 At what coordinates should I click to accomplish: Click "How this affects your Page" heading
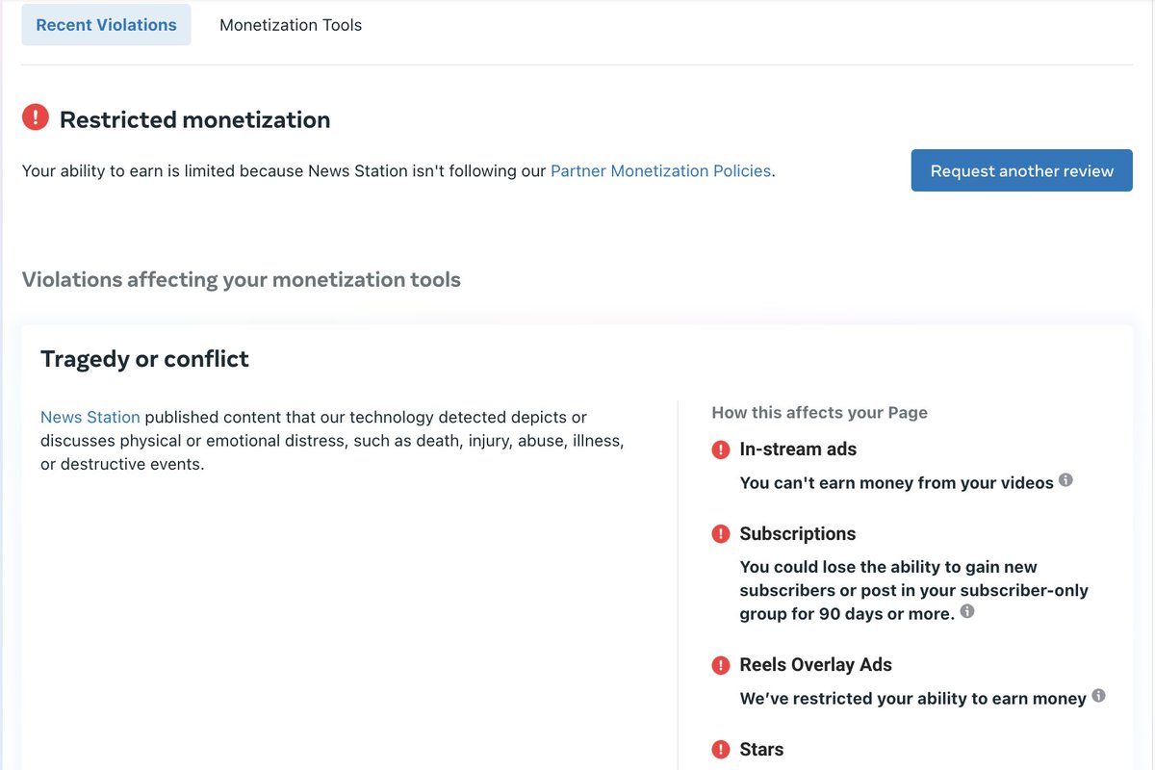pos(819,412)
